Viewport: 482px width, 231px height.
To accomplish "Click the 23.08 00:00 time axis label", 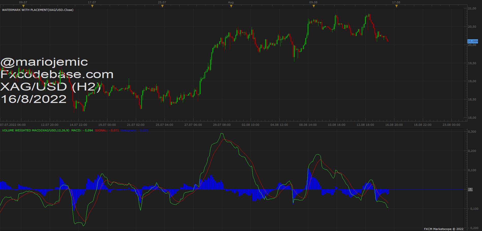I will pyautogui.click(x=451, y=125).
